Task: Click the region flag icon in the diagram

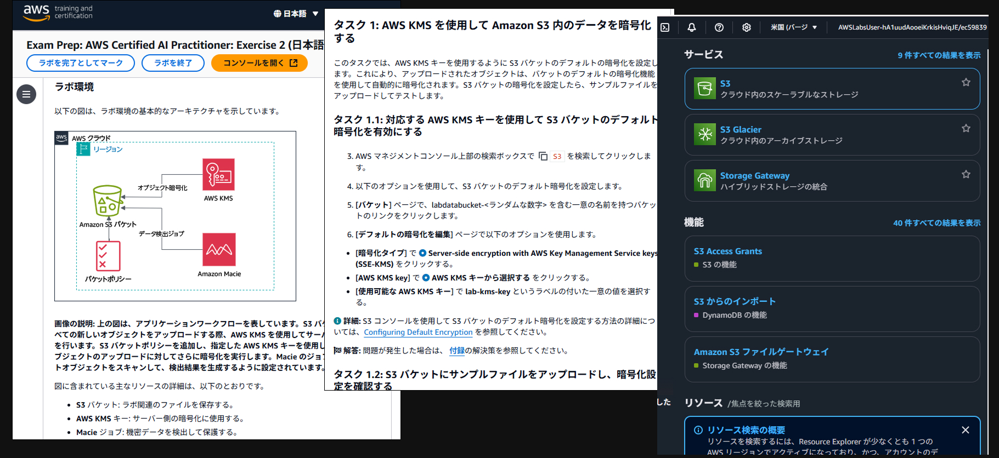Action: (x=83, y=149)
